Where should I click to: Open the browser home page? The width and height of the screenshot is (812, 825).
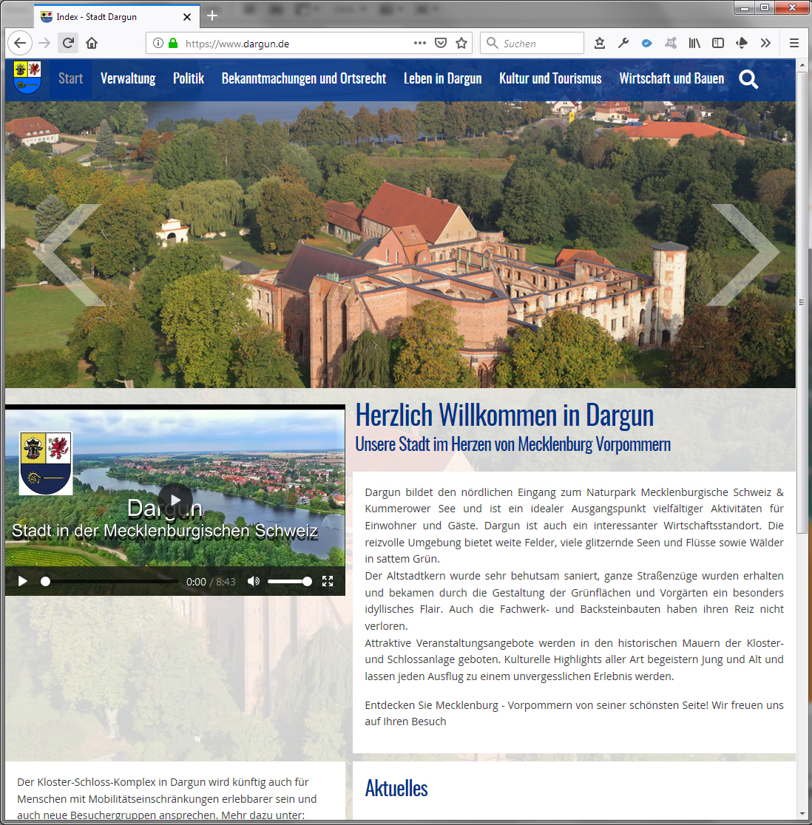tap(92, 43)
